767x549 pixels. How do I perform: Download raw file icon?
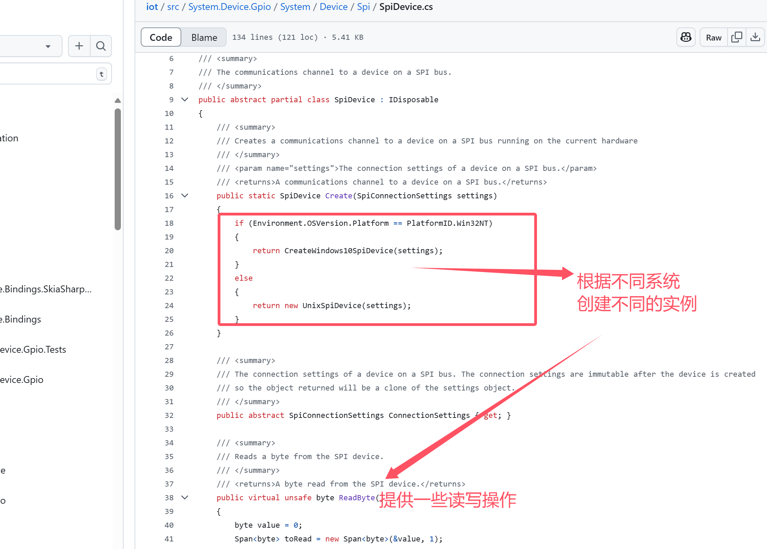pyautogui.click(x=755, y=37)
